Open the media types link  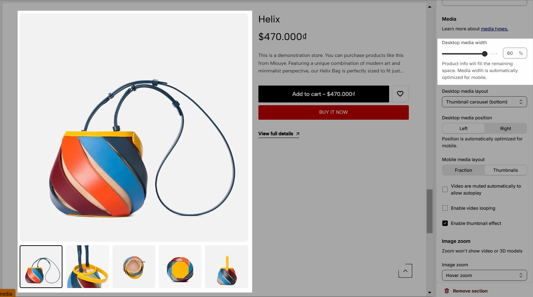pos(494,29)
